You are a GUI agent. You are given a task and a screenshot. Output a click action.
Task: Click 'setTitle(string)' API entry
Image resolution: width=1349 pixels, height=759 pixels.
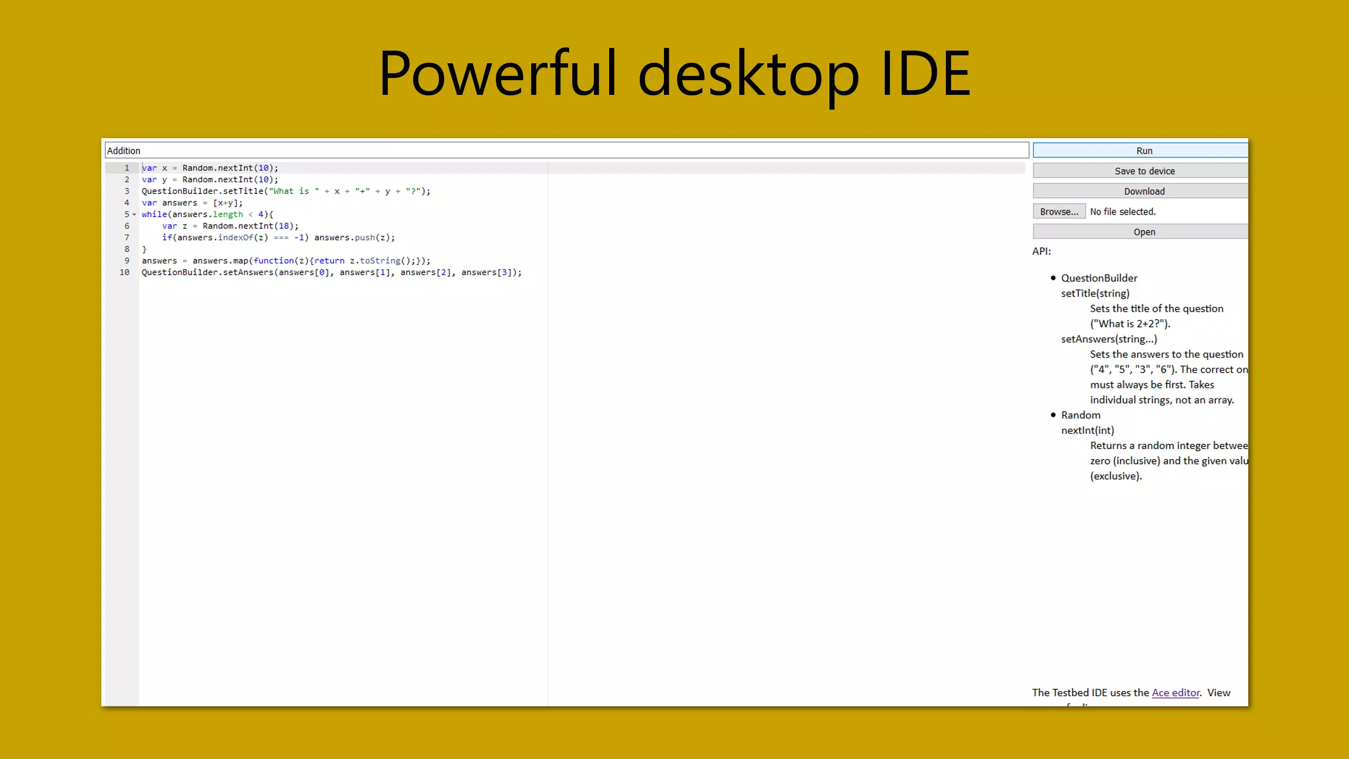click(x=1096, y=293)
